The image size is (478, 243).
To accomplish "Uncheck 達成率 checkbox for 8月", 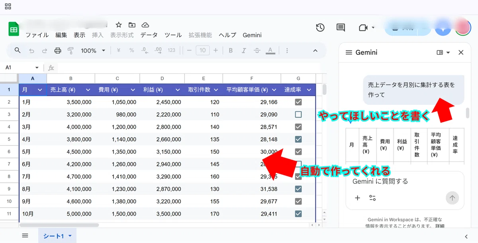I will tap(298, 189).
